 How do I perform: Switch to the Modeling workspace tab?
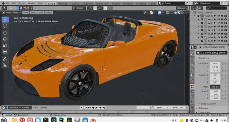point(62,4)
